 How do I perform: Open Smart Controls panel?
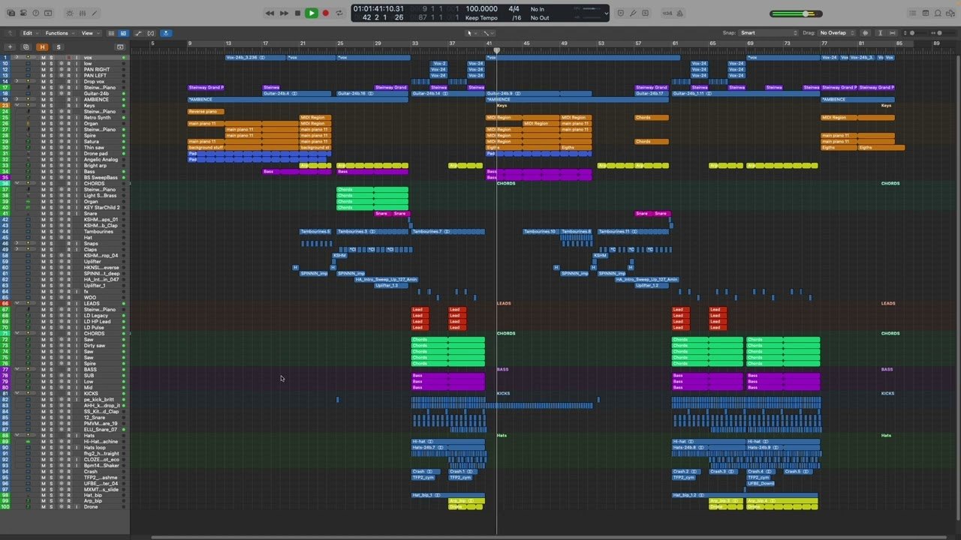(70, 13)
